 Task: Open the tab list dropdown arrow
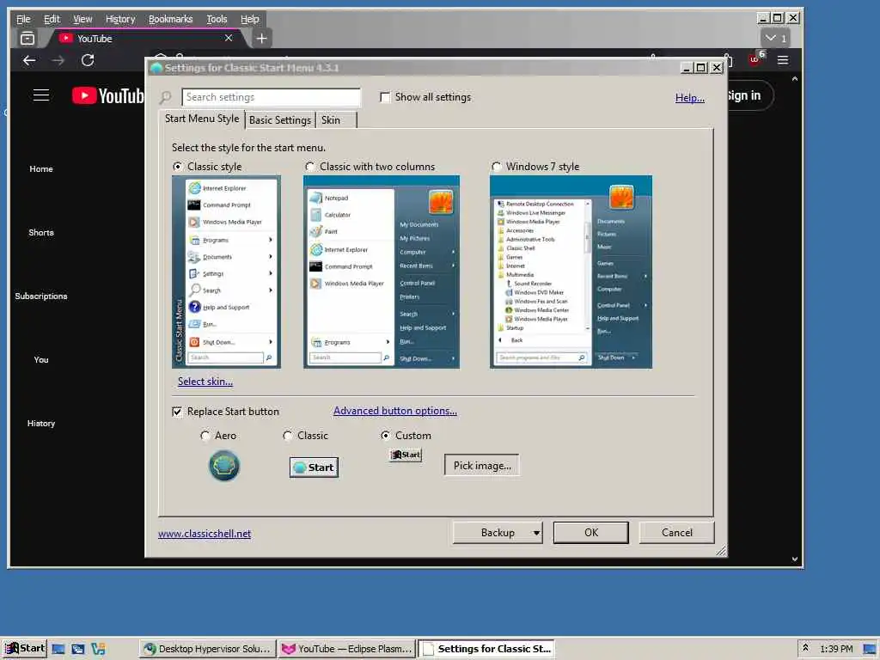click(x=776, y=38)
